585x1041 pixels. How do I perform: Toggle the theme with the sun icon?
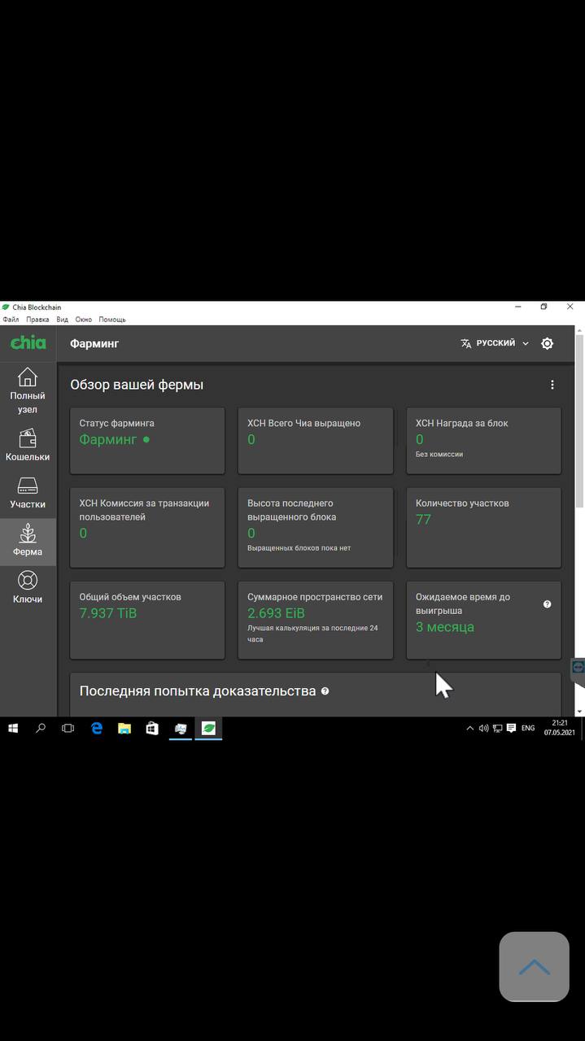point(547,343)
